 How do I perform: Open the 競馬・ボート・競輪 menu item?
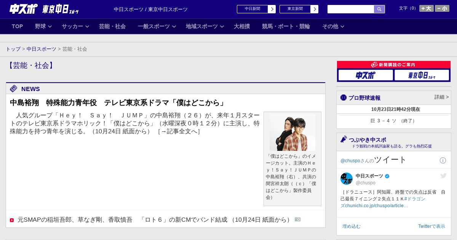click(x=286, y=26)
